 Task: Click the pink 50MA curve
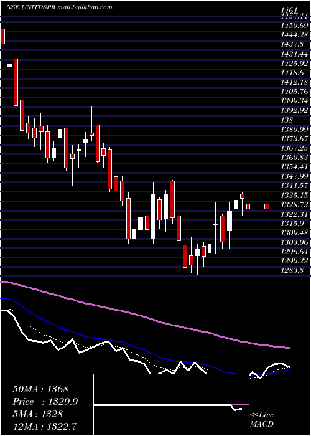[x=144, y=316]
